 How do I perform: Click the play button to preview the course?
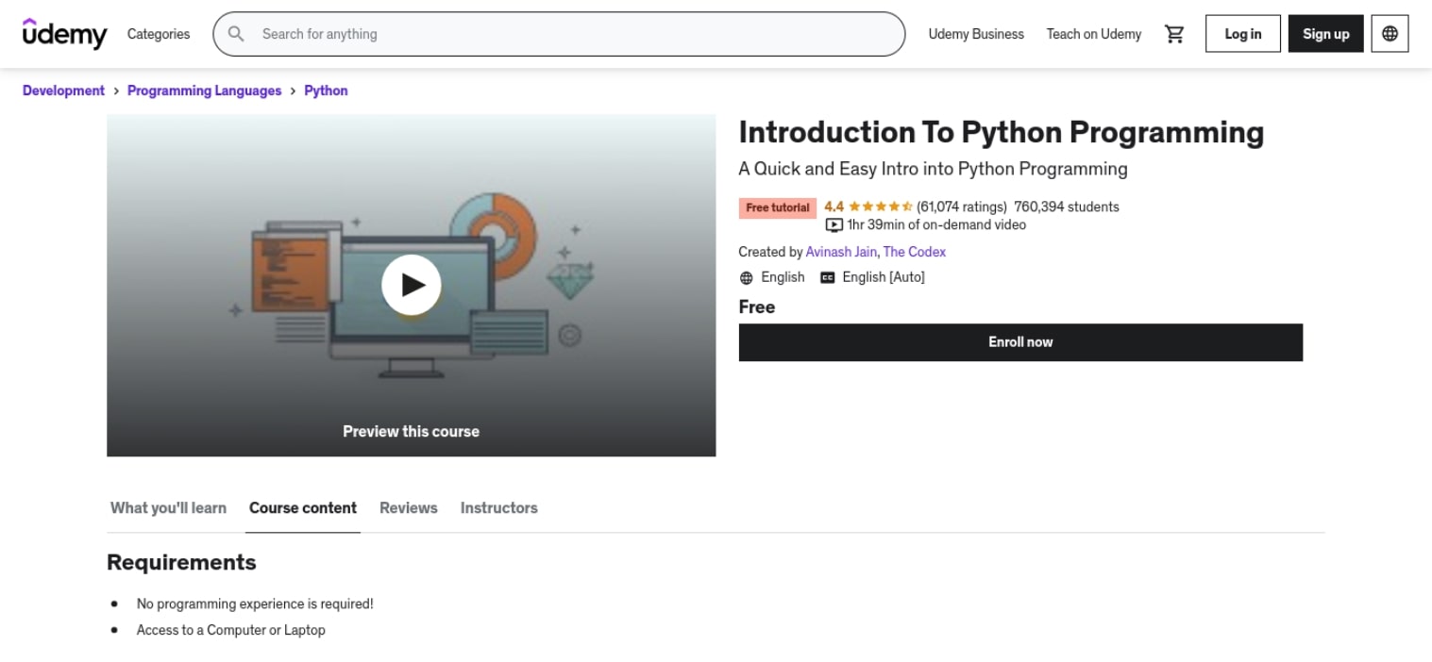pyautogui.click(x=411, y=284)
